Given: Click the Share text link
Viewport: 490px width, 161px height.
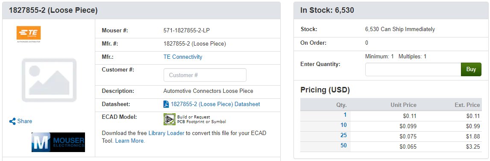Looking at the screenshot, I should click(25, 121).
